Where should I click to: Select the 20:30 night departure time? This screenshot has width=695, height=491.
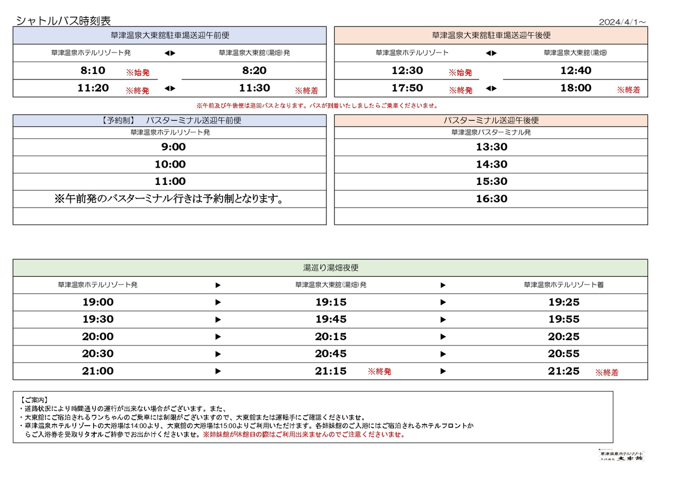click(98, 354)
